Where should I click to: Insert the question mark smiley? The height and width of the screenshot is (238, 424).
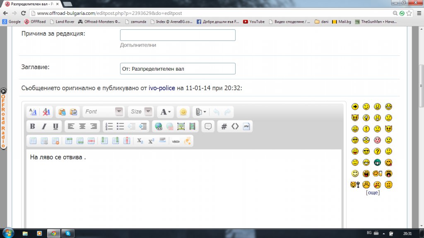(x=377, y=151)
